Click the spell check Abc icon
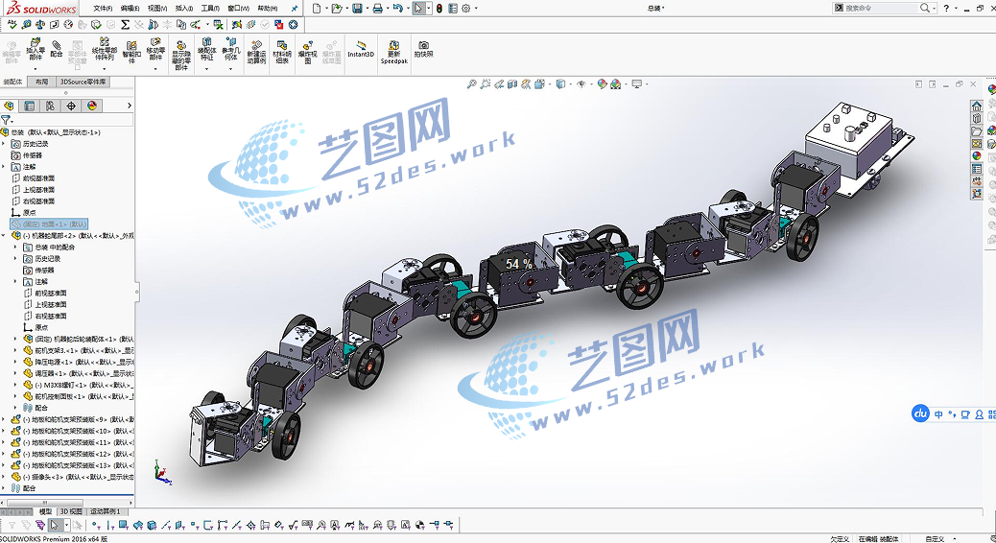Image resolution: width=996 pixels, height=543 pixels. [x=12, y=25]
